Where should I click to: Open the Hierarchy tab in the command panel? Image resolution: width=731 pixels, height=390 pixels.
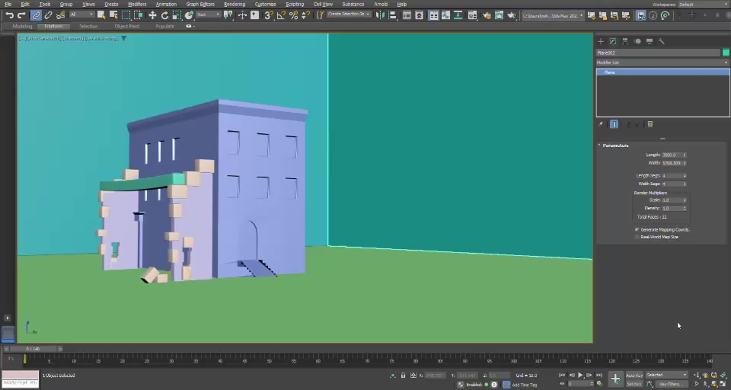(x=625, y=41)
